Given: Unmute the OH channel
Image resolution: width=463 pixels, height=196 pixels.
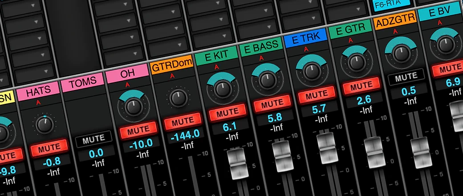Looking at the screenshot, I should click(x=139, y=129).
